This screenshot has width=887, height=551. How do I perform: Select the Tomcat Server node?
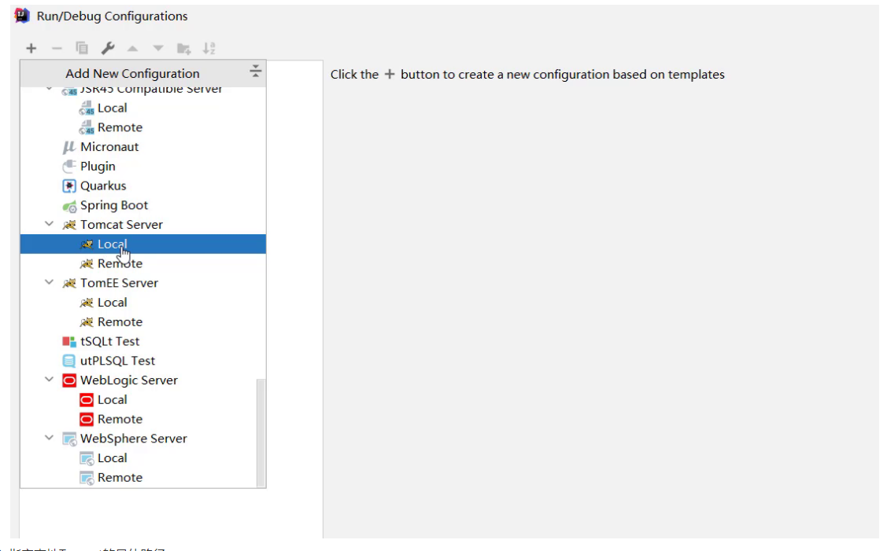click(x=143, y=224)
